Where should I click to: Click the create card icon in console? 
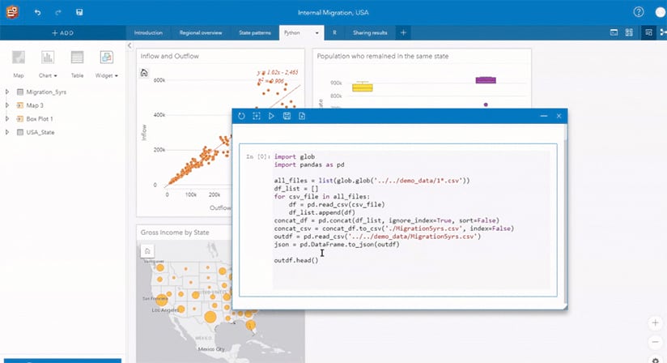tap(257, 116)
